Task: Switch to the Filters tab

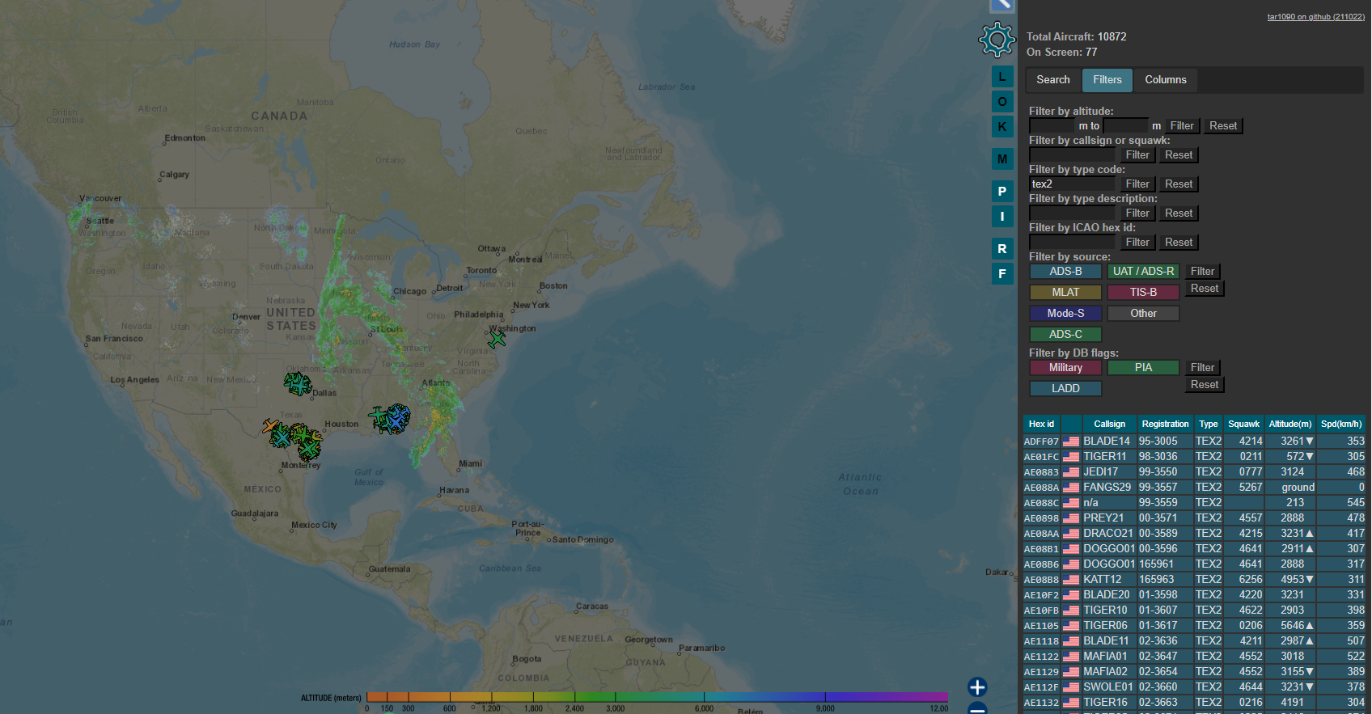Action: [x=1107, y=80]
